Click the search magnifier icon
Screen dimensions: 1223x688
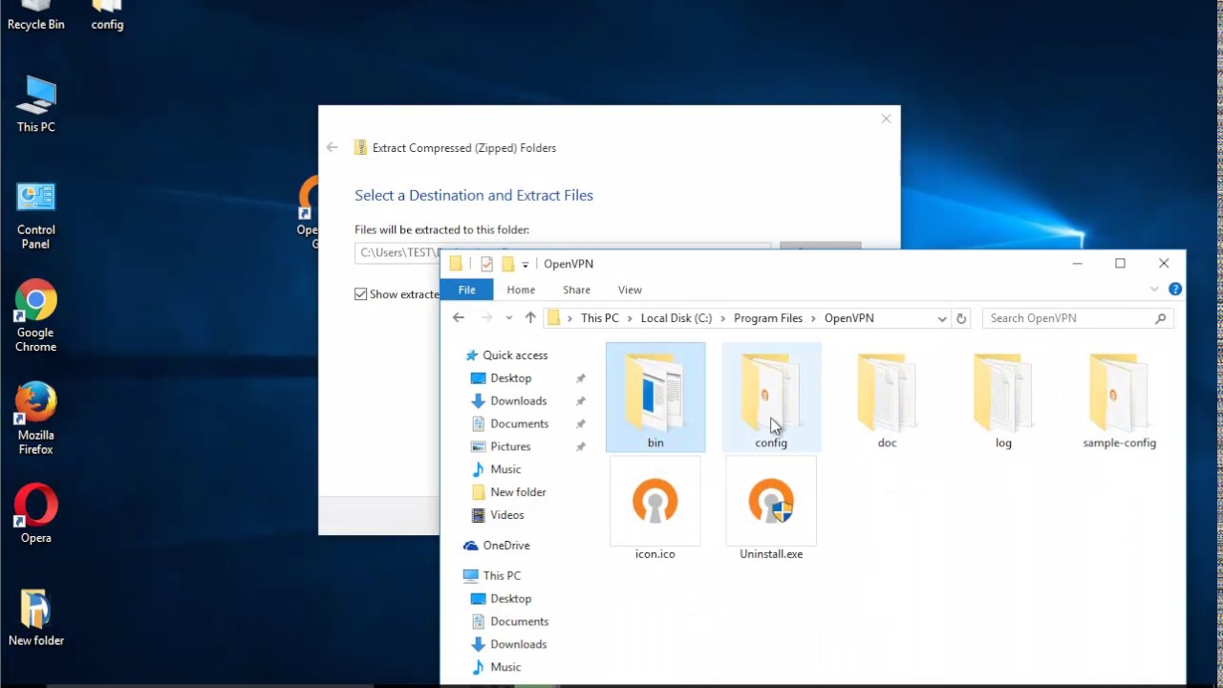point(1161,318)
